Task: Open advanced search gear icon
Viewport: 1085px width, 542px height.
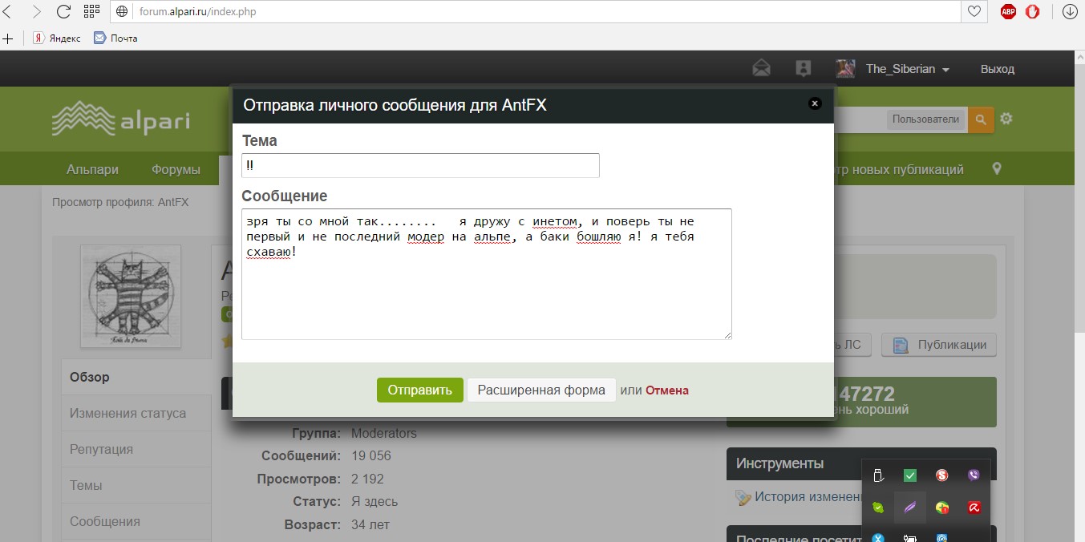Action: pyautogui.click(x=1006, y=119)
